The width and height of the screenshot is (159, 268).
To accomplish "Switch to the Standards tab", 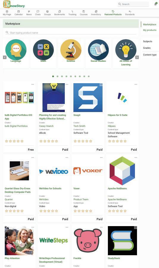I will pyautogui.click(x=130, y=13).
